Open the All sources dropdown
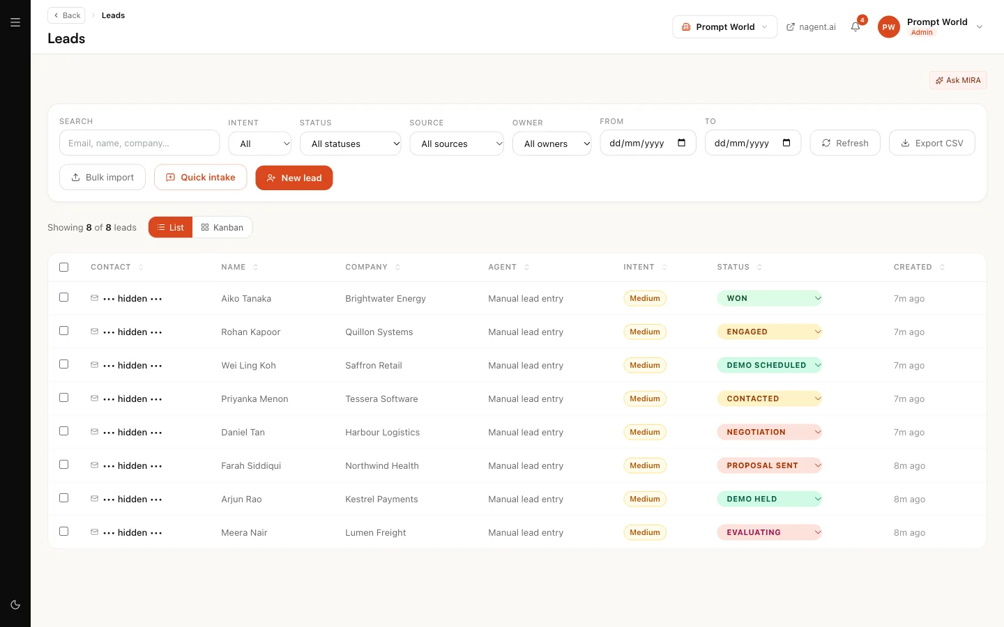Image resolution: width=1004 pixels, height=627 pixels. 457,144
